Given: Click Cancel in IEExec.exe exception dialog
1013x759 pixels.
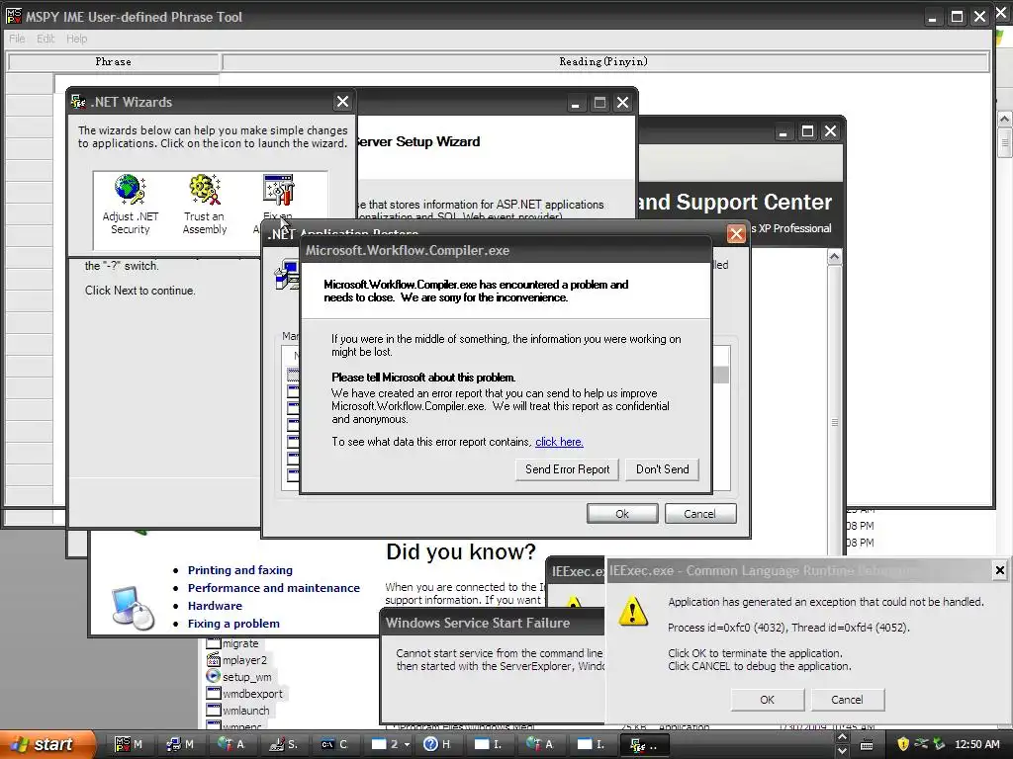Looking at the screenshot, I should coord(847,700).
